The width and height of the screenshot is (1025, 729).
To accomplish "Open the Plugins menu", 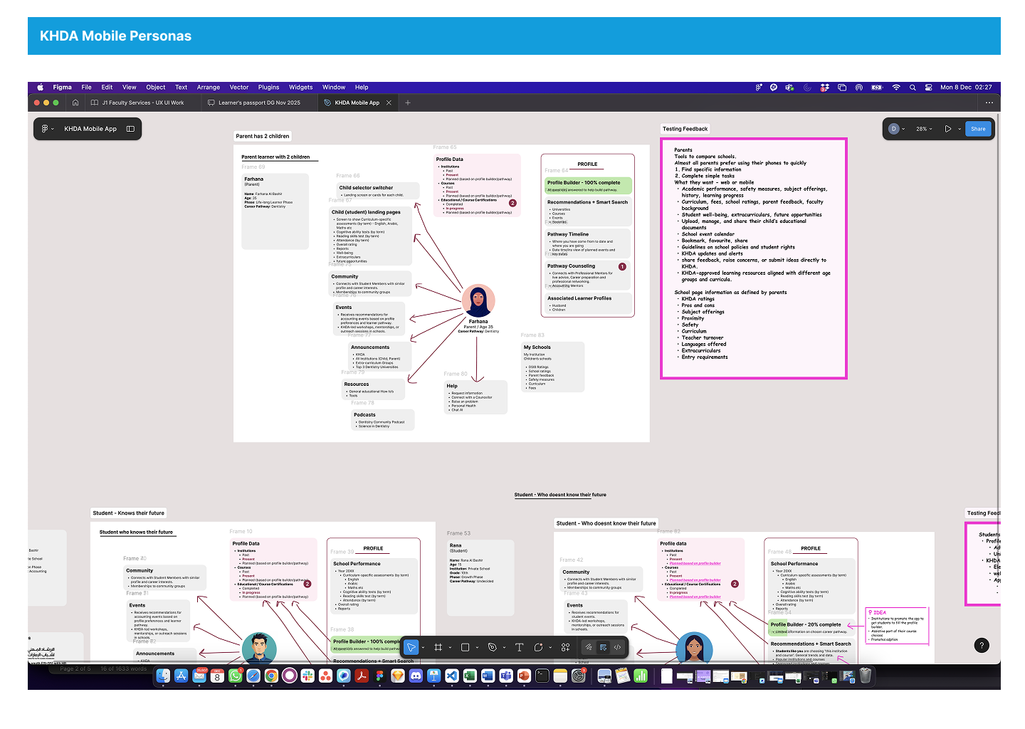I will pos(268,88).
